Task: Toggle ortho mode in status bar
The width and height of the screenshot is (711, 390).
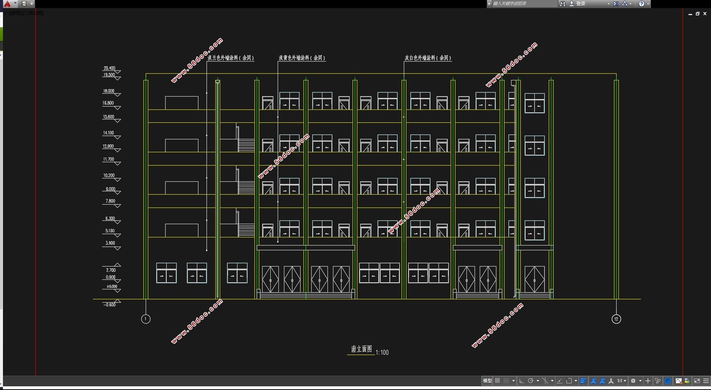Action: click(x=521, y=381)
